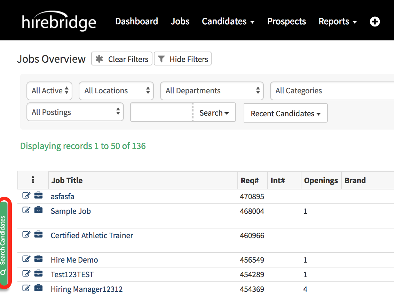This screenshot has height=303, width=394.
Task: Open the three-dot column options menu
Action: [33, 180]
